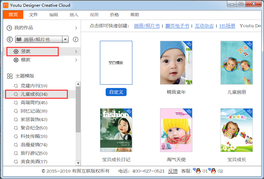
Task: Open the 文件 menu
Action: (33, 15)
